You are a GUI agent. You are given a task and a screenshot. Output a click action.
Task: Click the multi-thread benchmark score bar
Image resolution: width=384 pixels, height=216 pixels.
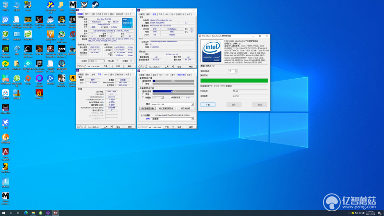coord(173,91)
